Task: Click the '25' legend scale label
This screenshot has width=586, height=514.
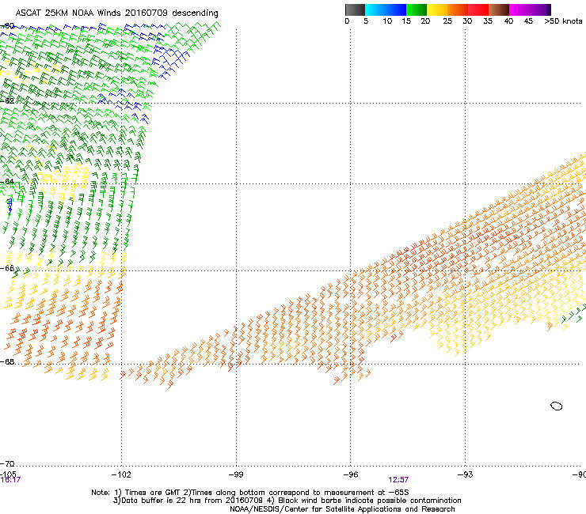Action: pyautogui.click(x=447, y=21)
